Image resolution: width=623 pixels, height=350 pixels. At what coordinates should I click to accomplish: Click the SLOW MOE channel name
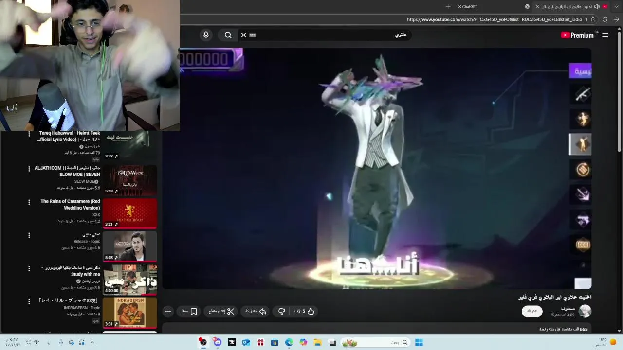[84, 181]
